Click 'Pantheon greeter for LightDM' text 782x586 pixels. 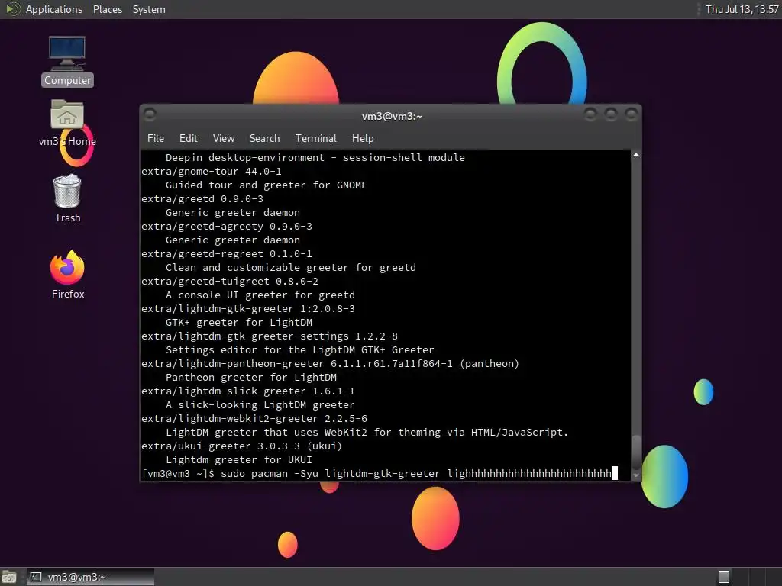coord(250,377)
